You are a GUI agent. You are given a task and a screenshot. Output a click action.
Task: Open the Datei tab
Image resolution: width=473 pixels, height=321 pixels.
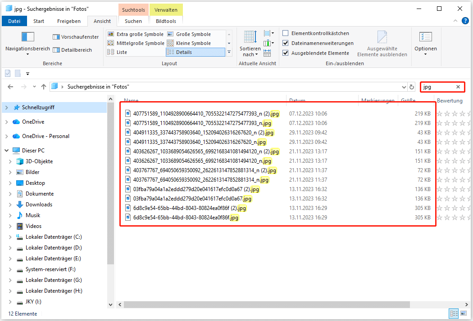[14, 21]
